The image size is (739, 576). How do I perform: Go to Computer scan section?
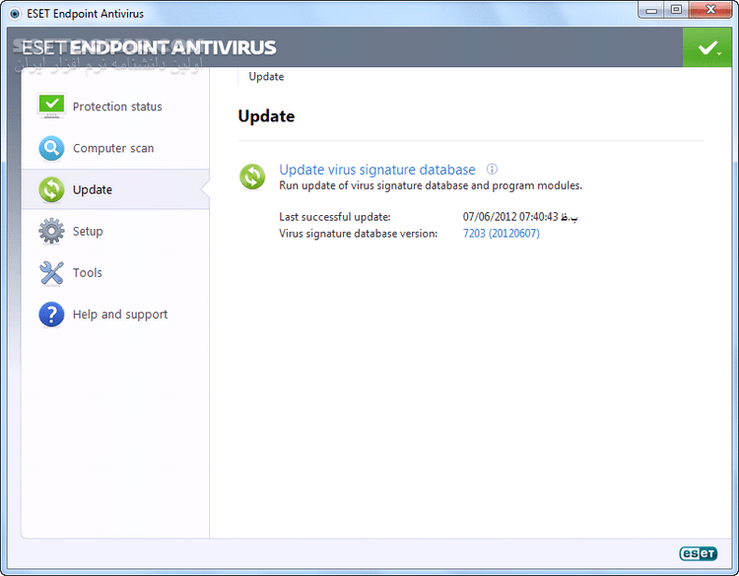click(116, 148)
